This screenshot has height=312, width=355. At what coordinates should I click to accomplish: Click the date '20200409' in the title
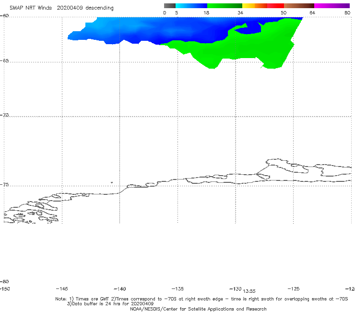(x=70, y=8)
